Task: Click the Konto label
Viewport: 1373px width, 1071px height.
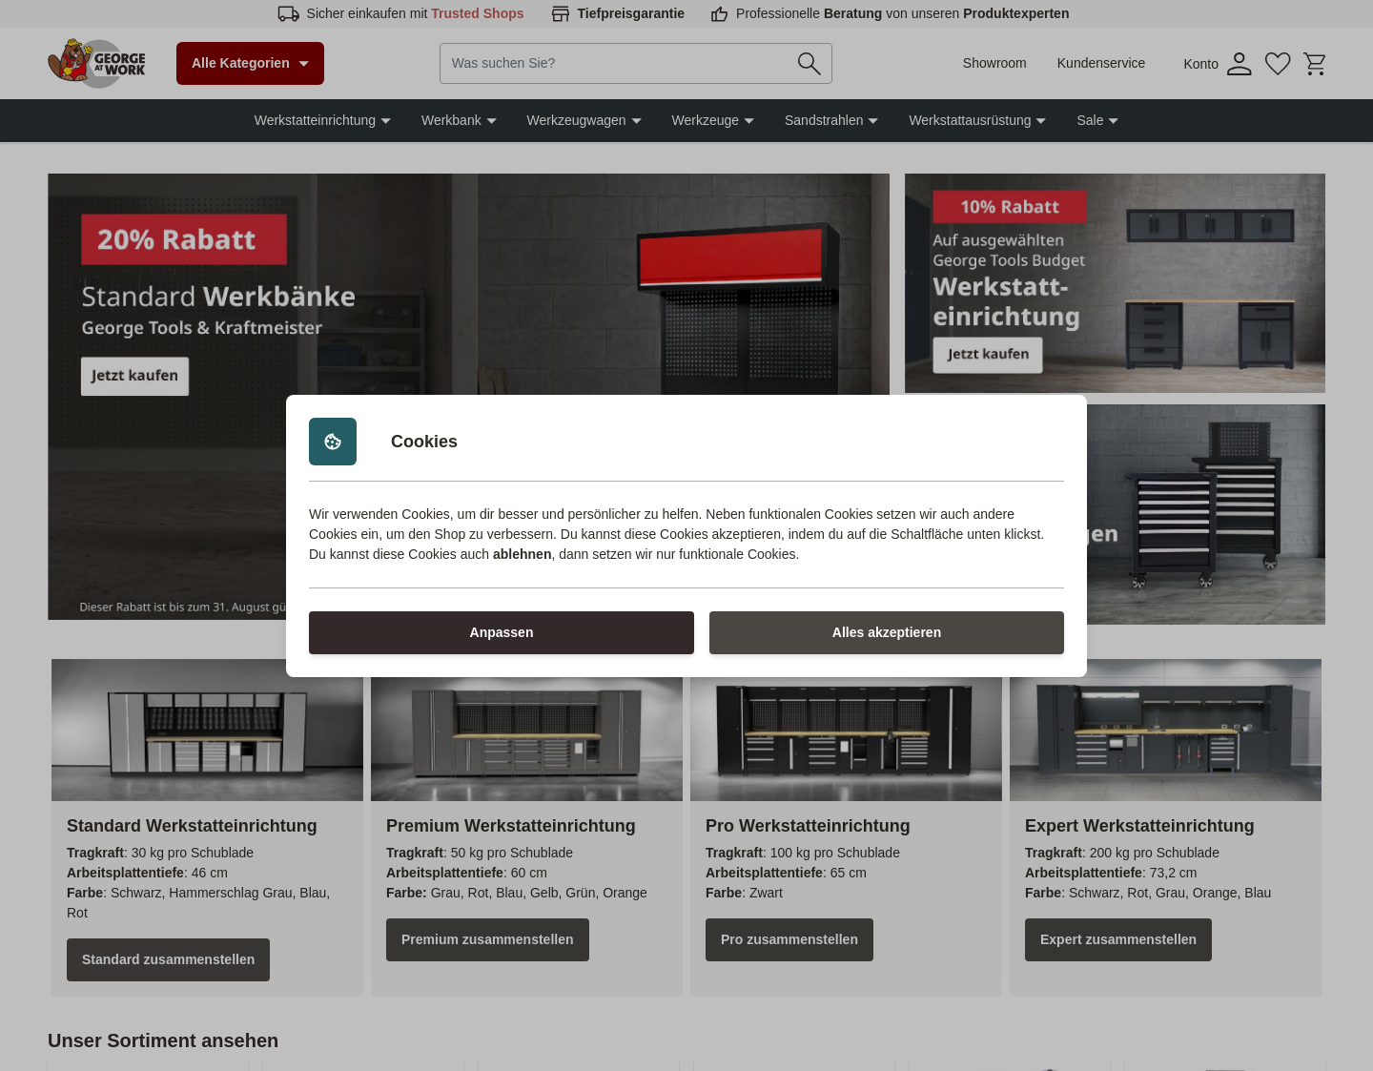Action: point(1200,64)
